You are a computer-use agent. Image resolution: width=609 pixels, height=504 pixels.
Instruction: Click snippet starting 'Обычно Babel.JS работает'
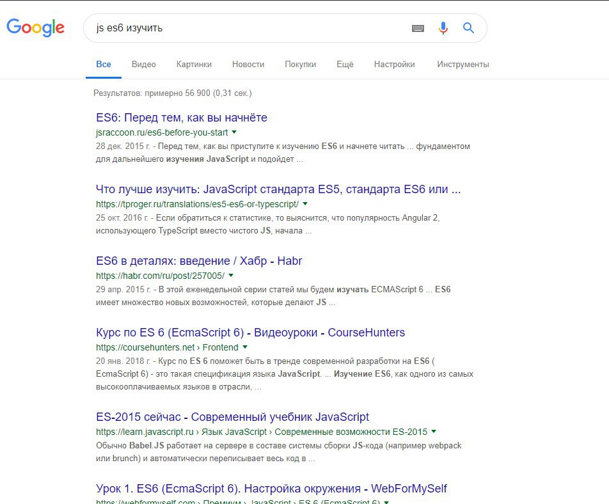point(278,452)
